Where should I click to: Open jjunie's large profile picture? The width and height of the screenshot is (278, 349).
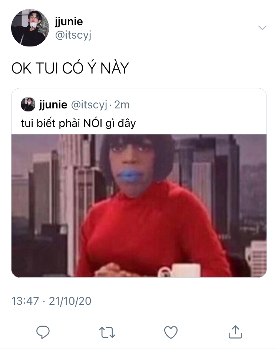[x=30, y=27]
